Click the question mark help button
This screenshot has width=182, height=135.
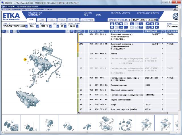pyautogui.click(x=175, y=9)
